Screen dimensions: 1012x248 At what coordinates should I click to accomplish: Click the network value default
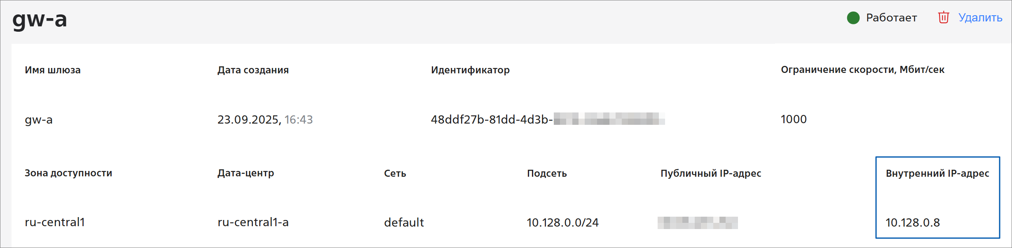coord(404,222)
